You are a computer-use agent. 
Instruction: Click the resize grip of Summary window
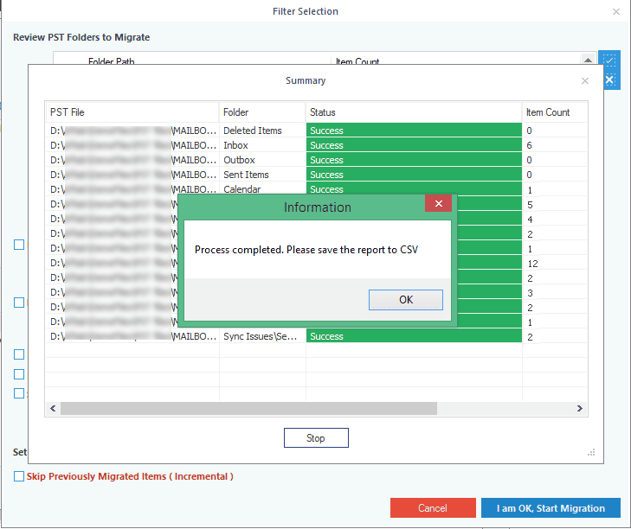pos(591,453)
